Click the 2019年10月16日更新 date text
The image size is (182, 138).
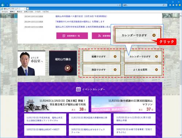[33, 16]
